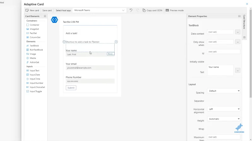252x141 pixels.
Task: Click the Only show when field
Action: pos(220,42)
